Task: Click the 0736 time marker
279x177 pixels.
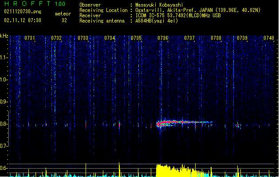Action: click(163, 38)
